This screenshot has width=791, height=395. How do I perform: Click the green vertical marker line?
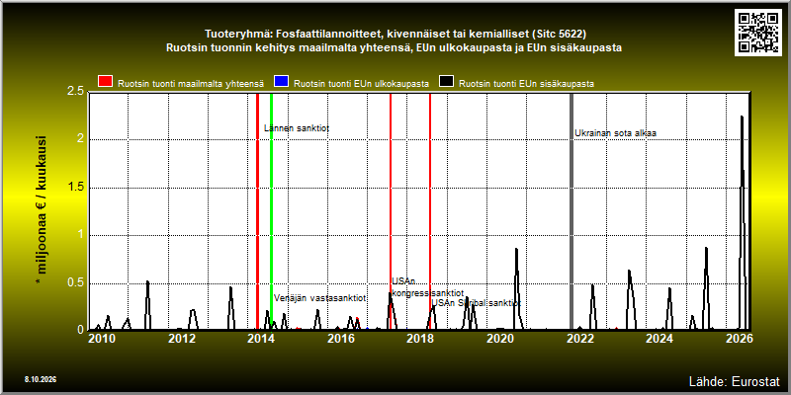[x=271, y=211]
